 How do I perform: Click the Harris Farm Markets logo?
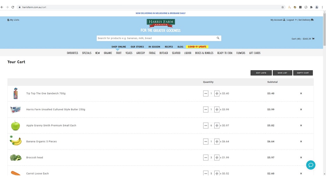coord(161,23)
